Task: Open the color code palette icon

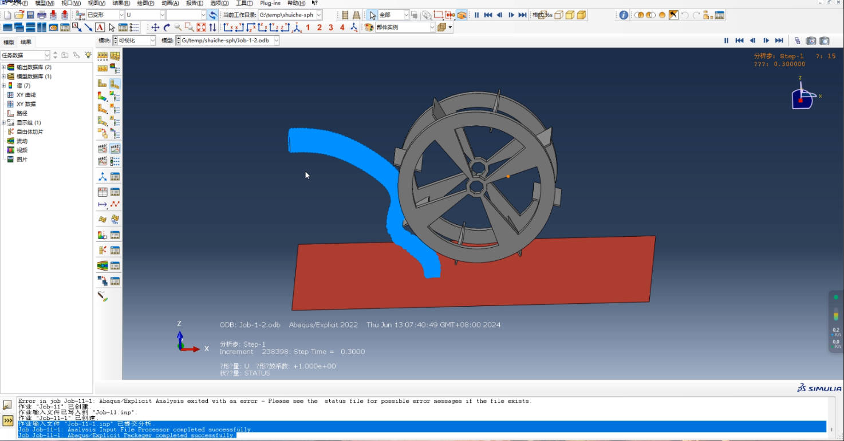Action: point(369,27)
